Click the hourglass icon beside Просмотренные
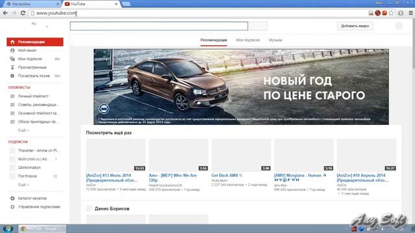This screenshot has width=415, height=233. pos(12,67)
